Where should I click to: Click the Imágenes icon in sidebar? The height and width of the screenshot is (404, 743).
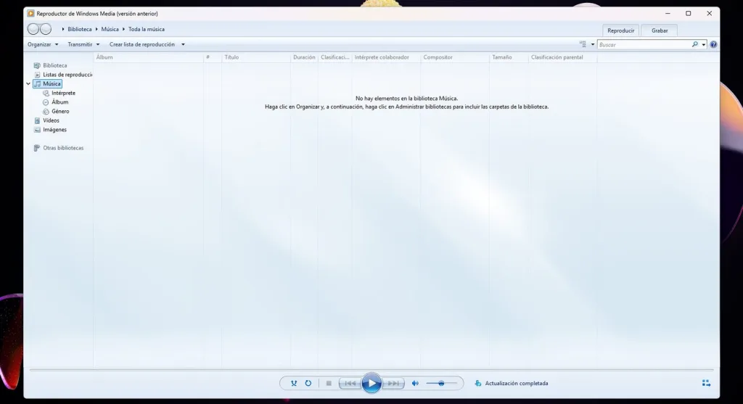[x=37, y=129]
